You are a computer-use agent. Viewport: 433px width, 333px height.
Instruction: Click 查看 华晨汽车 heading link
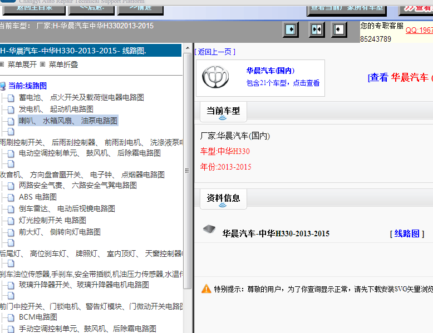coord(400,77)
